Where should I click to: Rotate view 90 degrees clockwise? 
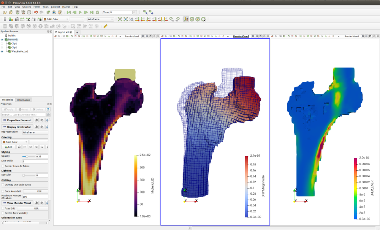coord(172,19)
